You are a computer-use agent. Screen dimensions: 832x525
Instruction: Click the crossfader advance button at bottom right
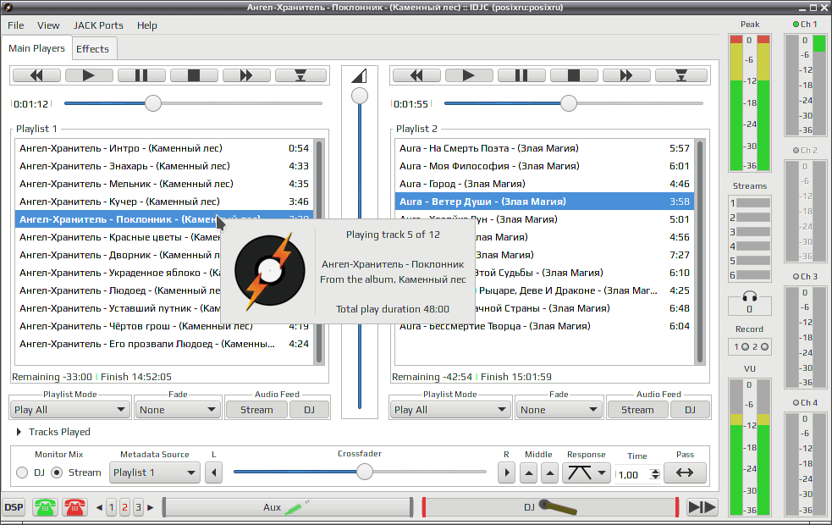(702, 507)
